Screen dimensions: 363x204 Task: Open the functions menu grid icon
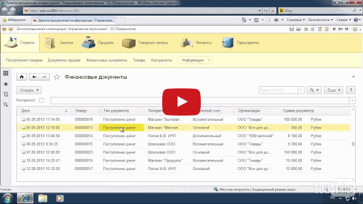pyautogui.click(x=6, y=73)
